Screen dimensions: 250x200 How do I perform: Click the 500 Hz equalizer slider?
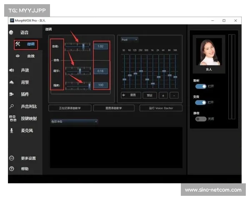point(147,79)
